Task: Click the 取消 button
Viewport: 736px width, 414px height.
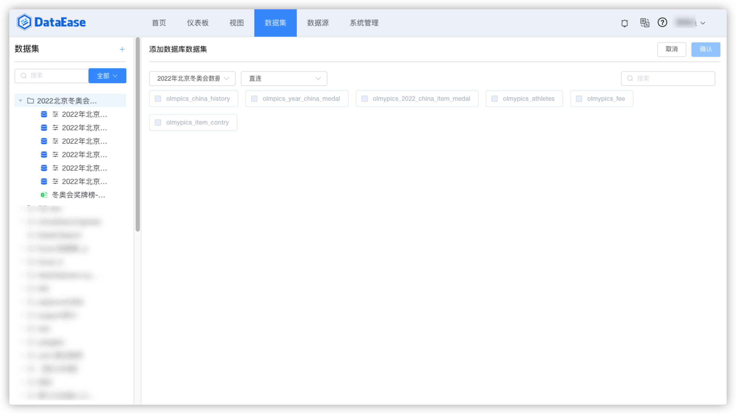Action: pos(672,49)
